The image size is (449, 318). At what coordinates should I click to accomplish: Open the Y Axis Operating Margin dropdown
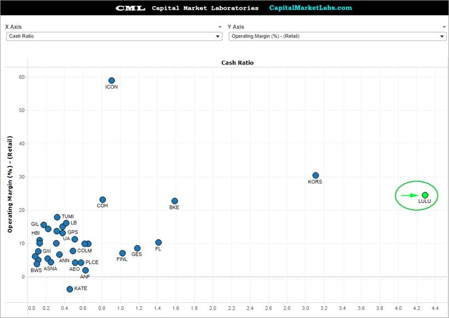click(338, 36)
